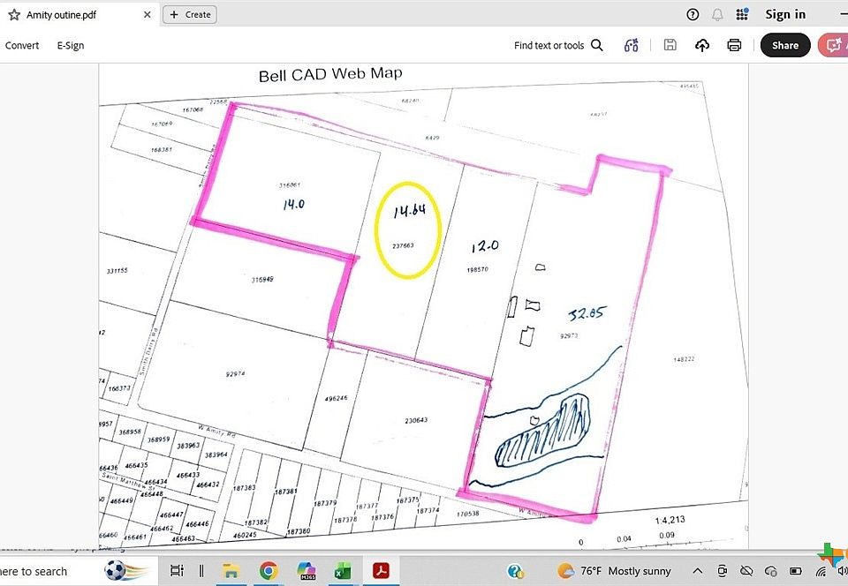
Task: Click parcel label 331155
Action: tap(117, 271)
